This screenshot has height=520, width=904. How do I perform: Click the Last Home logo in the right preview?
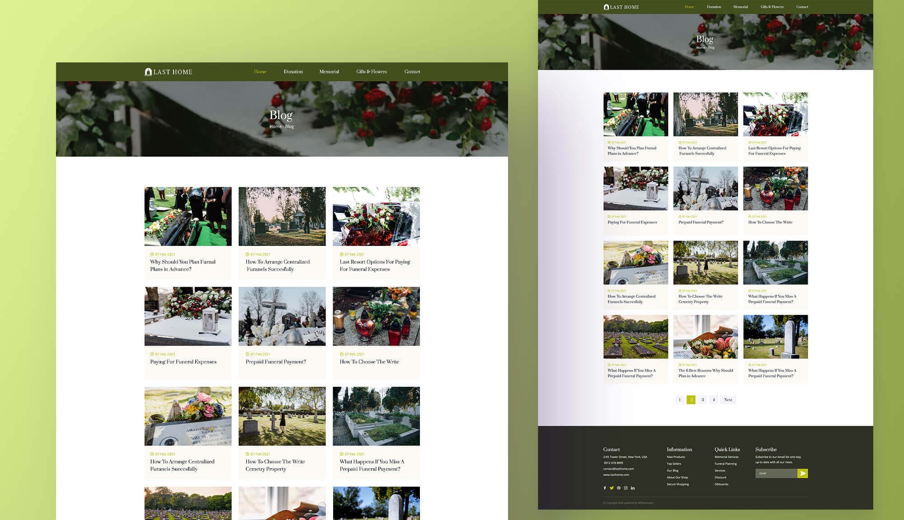621,7
